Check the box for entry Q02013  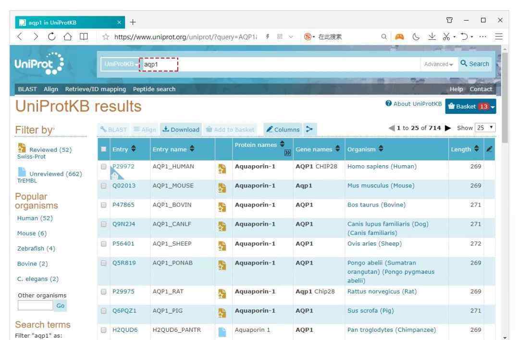[x=104, y=185]
